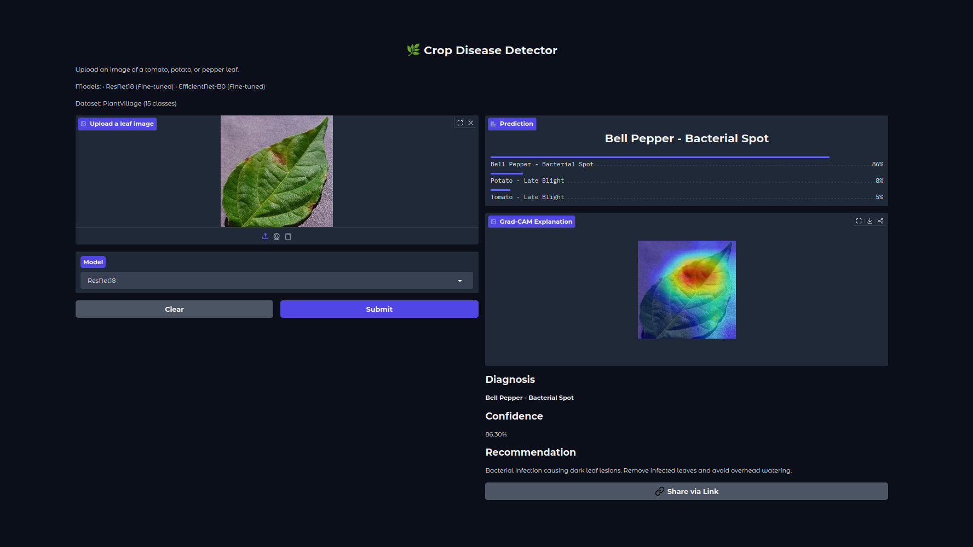View the Grad-CAM image in fullscreen

point(859,221)
